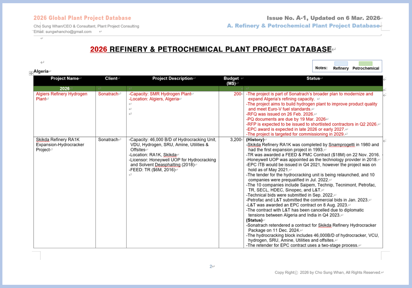Screen dimensions: 412x288
Task: Click the bold '(Status)' label
Action: point(254,220)
